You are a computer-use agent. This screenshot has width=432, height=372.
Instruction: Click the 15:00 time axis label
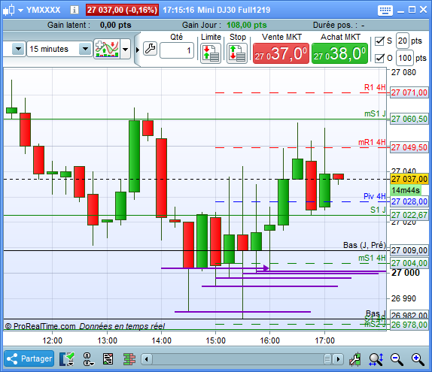coord(215,340)
